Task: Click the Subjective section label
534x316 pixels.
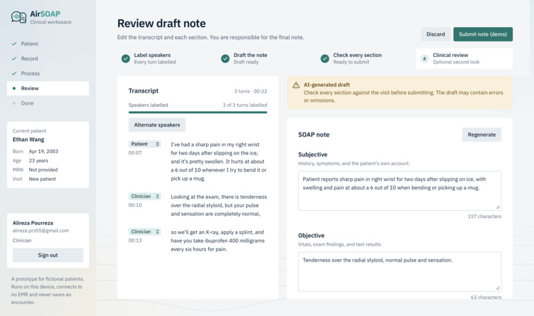Action: pyautogui.click(x=313, y=154)
